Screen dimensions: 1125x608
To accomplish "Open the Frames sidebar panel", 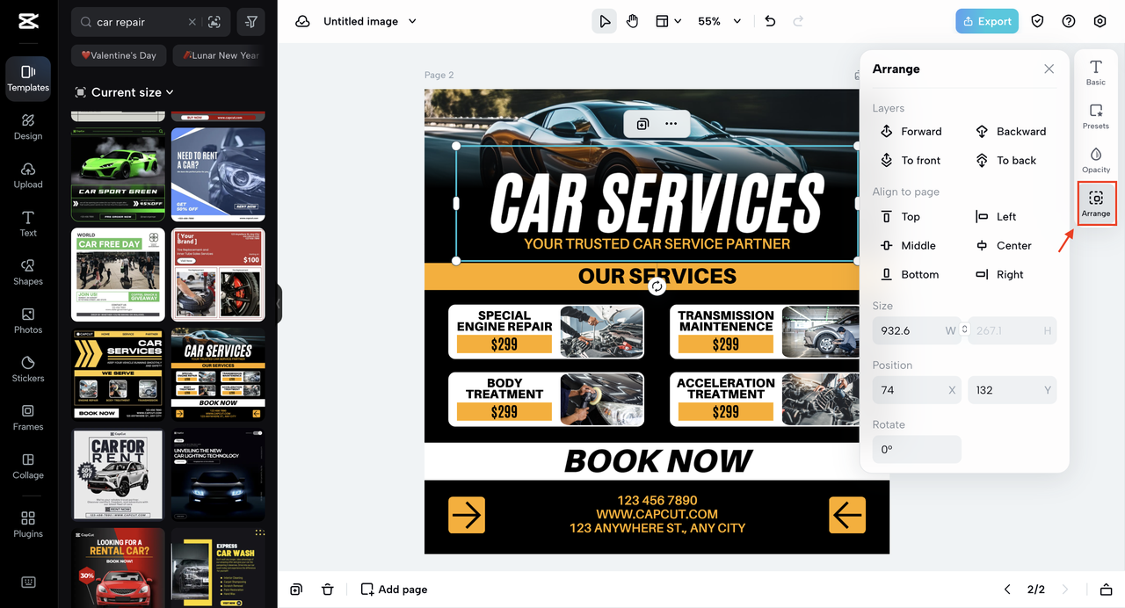I will click(28, 417).
